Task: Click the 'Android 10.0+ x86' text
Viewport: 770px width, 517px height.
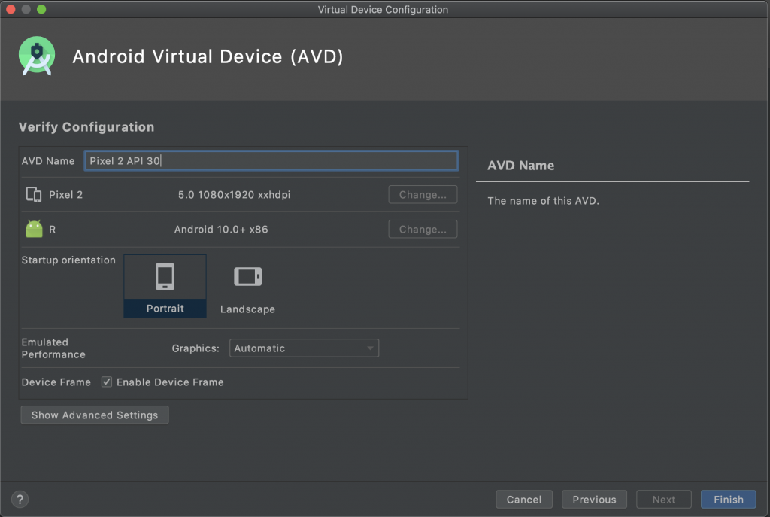Action: pos(221,229)
